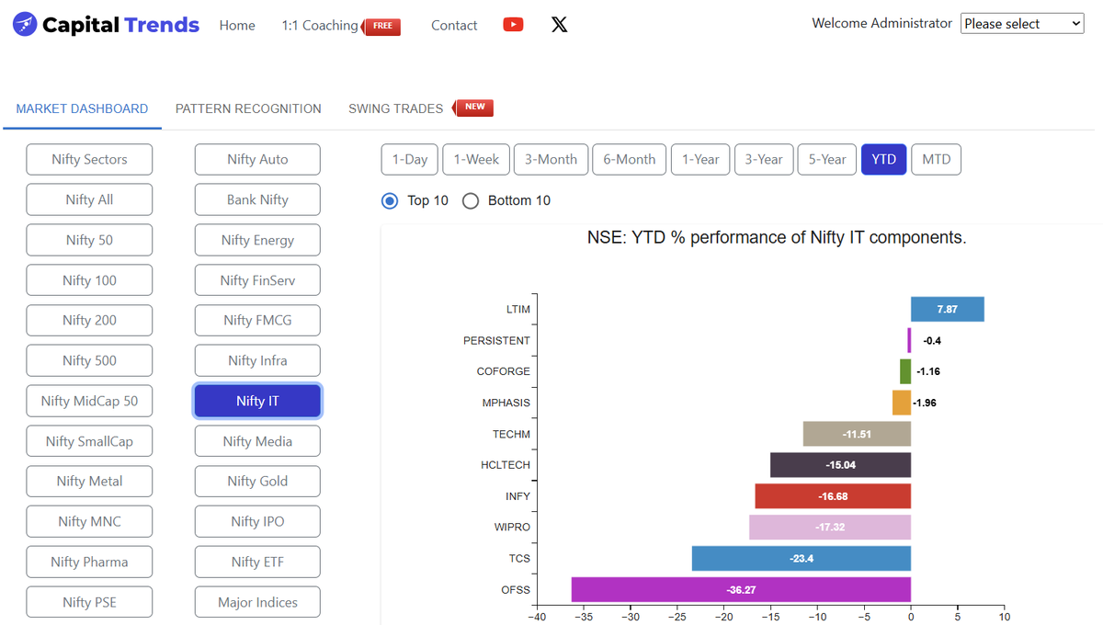Show the Nifty Sectors chart
1103x625 pixels.
click(x=89, y=159)
